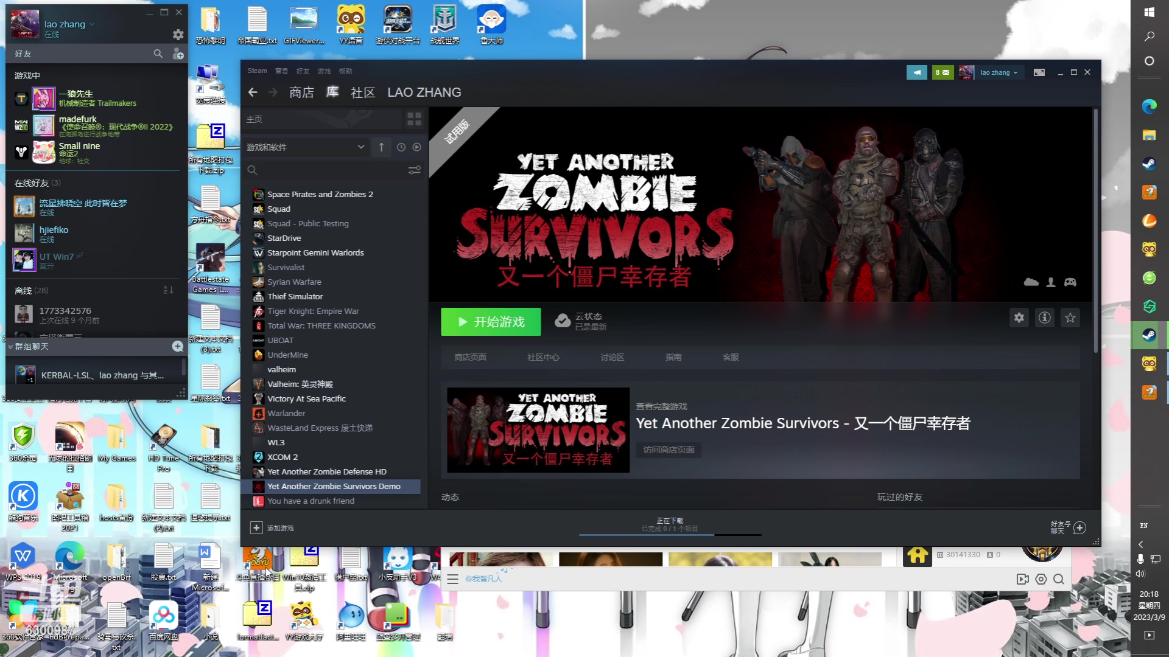Open LAO ZHANG profile tab
This screenshot has width=1169, height=657.
tap(424, 92)
